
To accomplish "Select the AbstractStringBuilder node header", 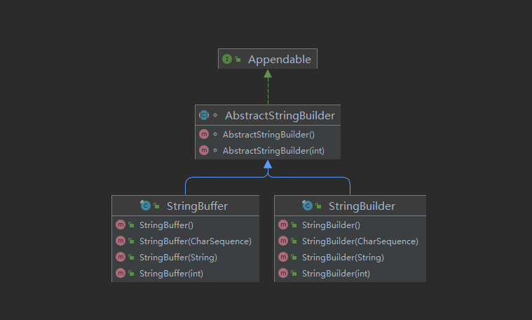I will (x=268, y=115).
